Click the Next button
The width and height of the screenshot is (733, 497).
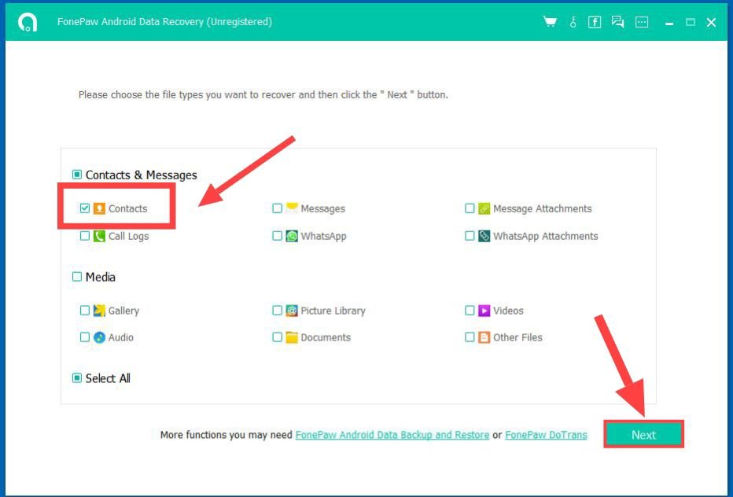tap(643, 435)
